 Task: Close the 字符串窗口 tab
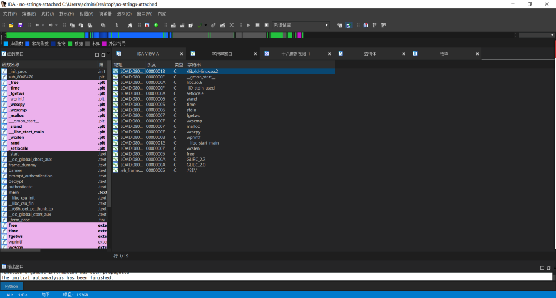pos(255,54)
